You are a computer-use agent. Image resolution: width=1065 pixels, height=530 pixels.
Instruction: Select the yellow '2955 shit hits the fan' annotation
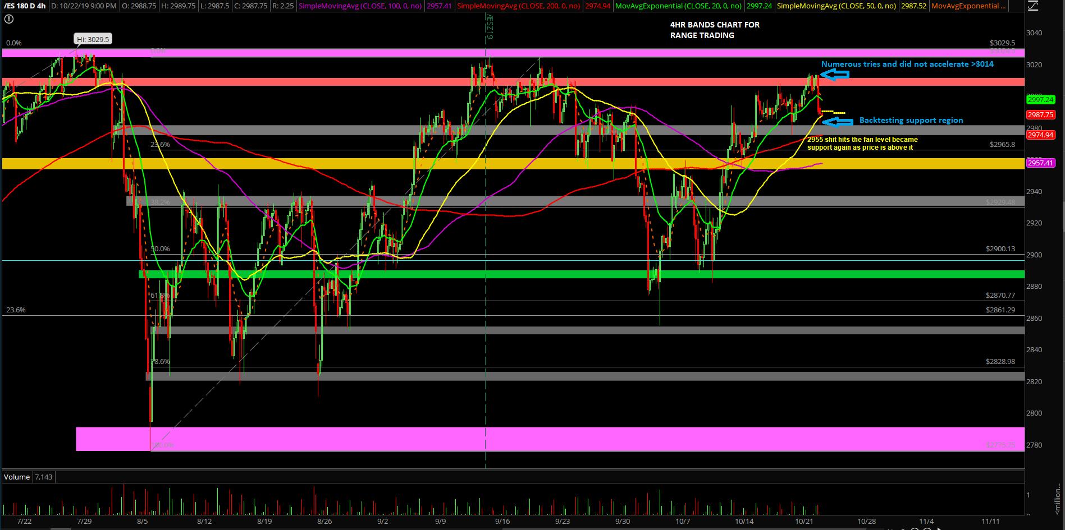click(x=862, y=144)
